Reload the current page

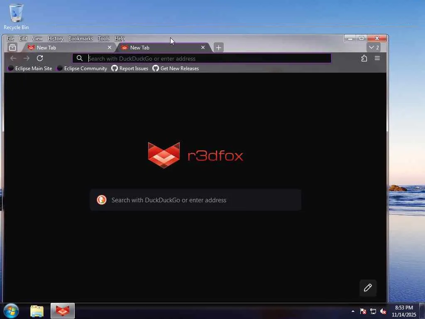pos(40,58)
